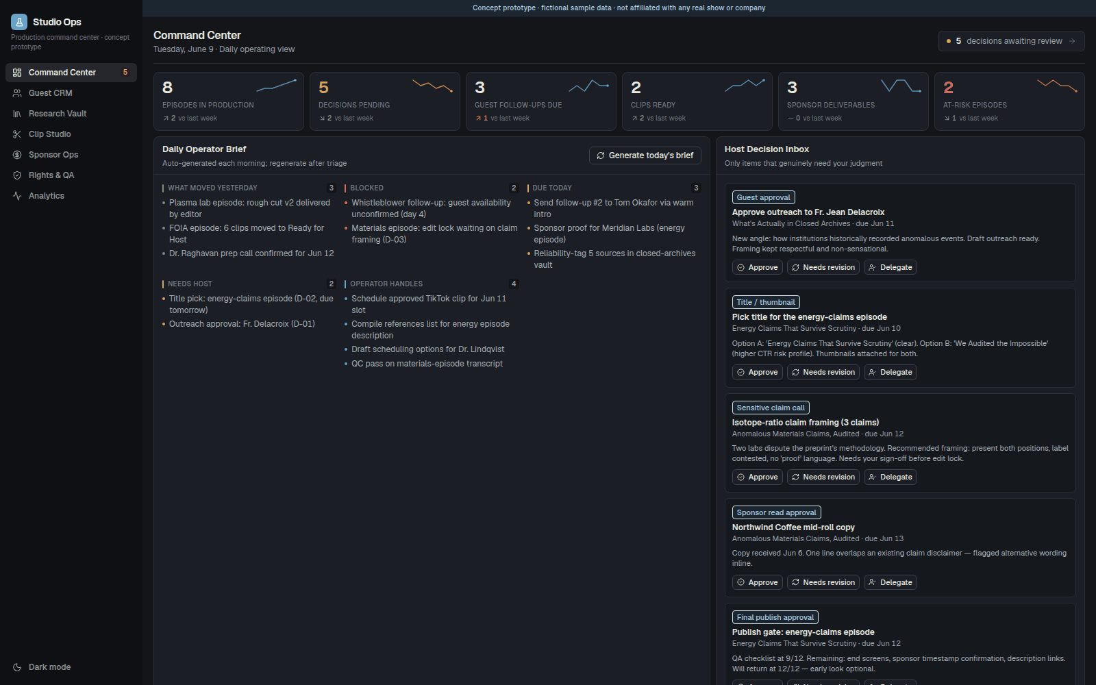Screen dimensions: 1096x685
Task: Click the moon icon beside Dark mode
Action: (x=17, y=667)
